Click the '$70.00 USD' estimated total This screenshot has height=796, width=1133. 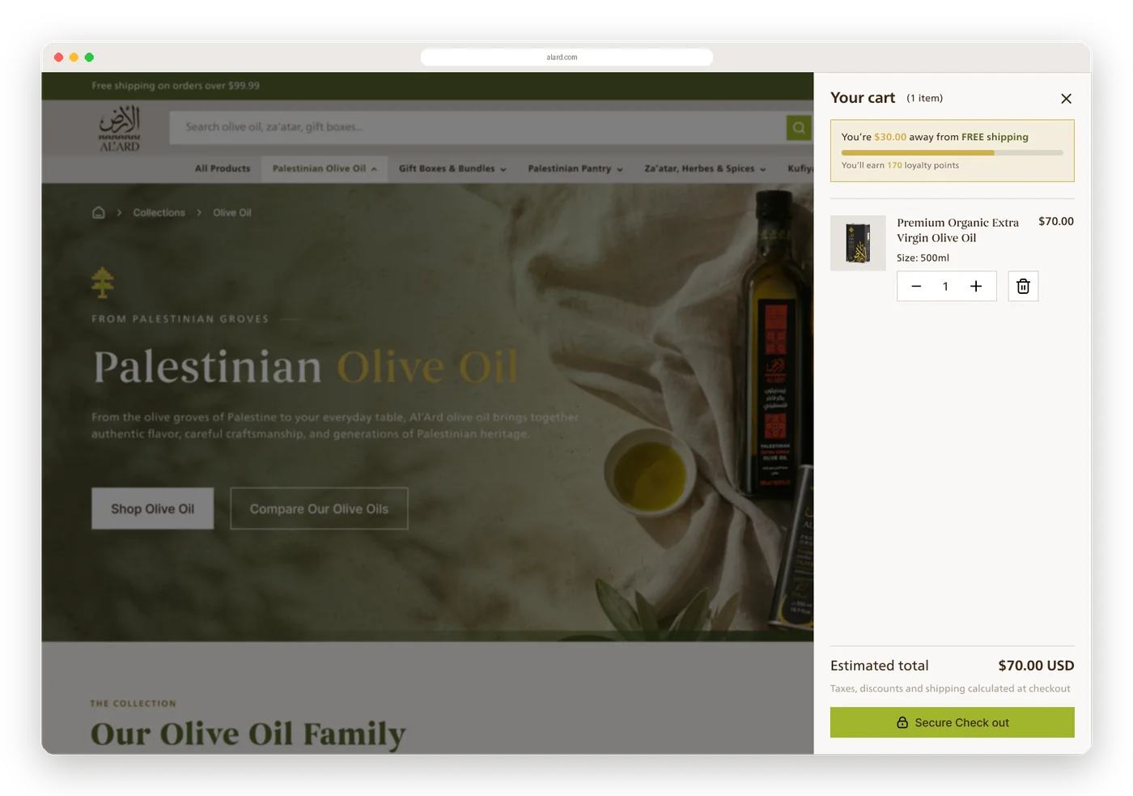coord(1036,666)
